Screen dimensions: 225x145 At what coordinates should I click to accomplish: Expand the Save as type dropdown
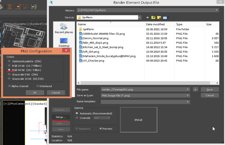[x=188, y=95]
